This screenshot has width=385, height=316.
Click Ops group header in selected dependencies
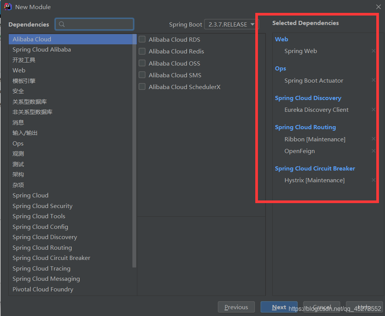280,69
